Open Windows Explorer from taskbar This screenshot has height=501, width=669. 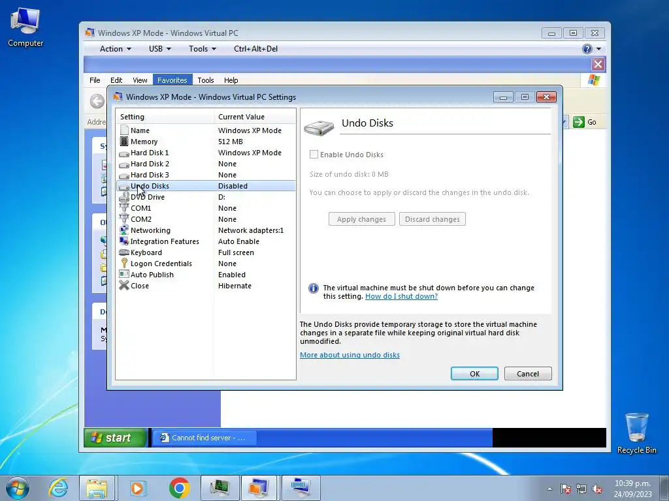click(97, 488)
